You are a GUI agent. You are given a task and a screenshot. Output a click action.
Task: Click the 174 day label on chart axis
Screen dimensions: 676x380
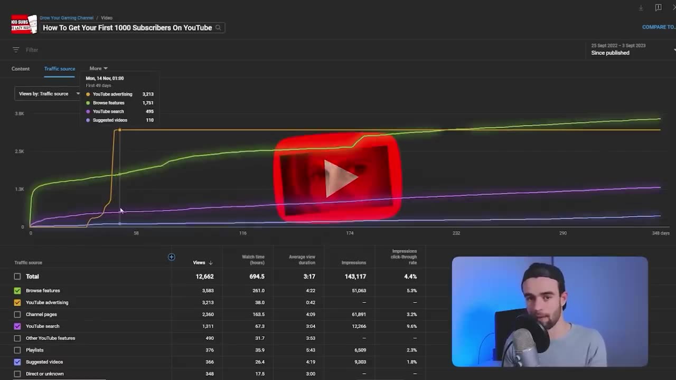(350, 233)
